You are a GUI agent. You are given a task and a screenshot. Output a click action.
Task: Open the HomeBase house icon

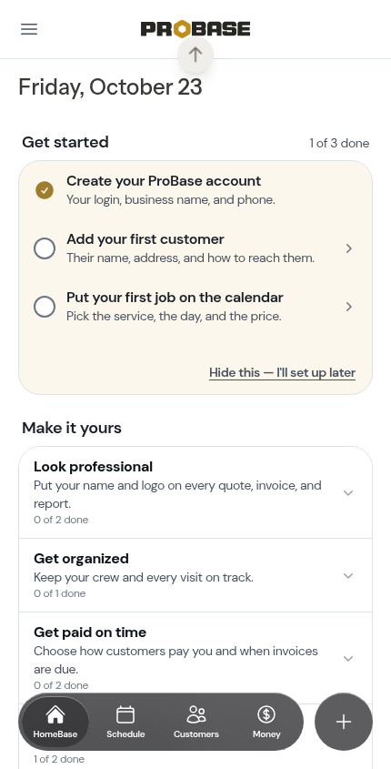(55, 714)
